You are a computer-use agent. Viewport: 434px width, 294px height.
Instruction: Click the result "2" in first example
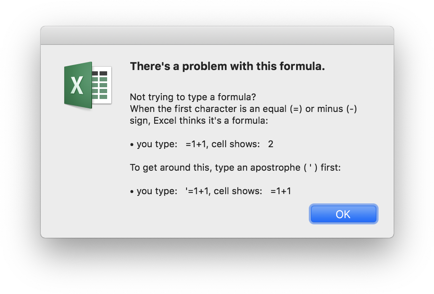(271, 144)
